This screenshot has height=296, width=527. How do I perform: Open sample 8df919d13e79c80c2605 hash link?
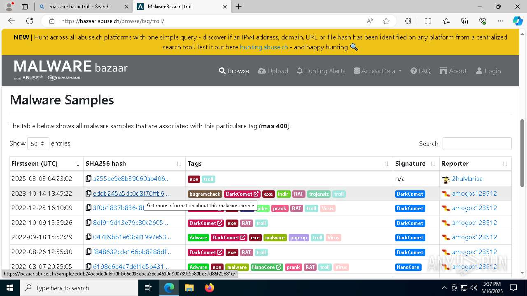(x=131, y=223)
